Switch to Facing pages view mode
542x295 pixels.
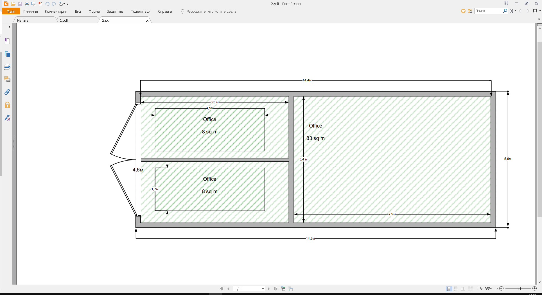463,289
